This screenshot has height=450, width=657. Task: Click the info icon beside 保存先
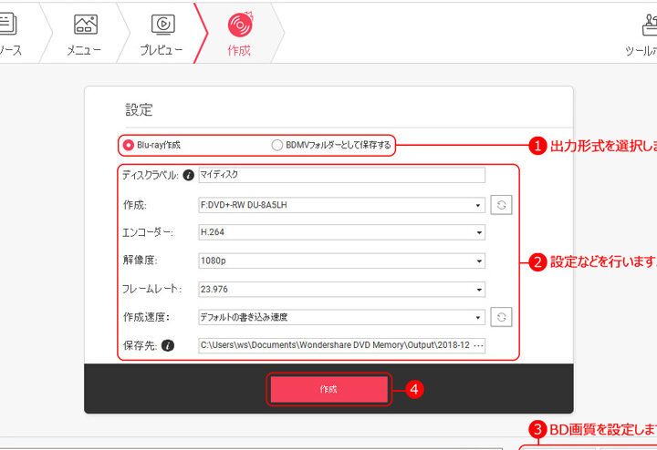click(168, 346)
